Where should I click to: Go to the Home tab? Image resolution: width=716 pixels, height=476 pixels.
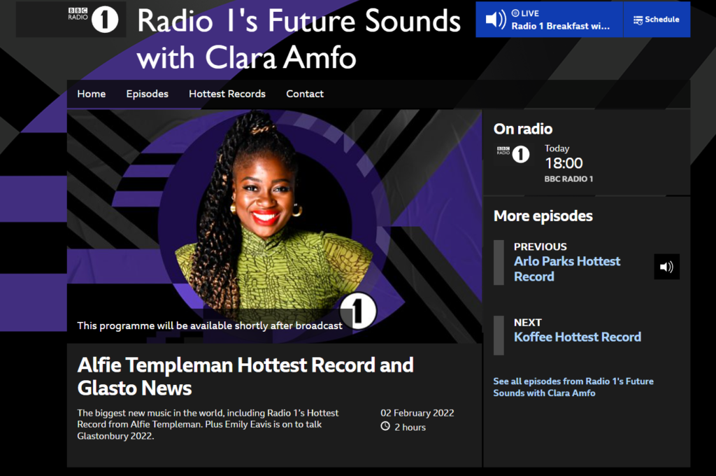click(92, 94)
